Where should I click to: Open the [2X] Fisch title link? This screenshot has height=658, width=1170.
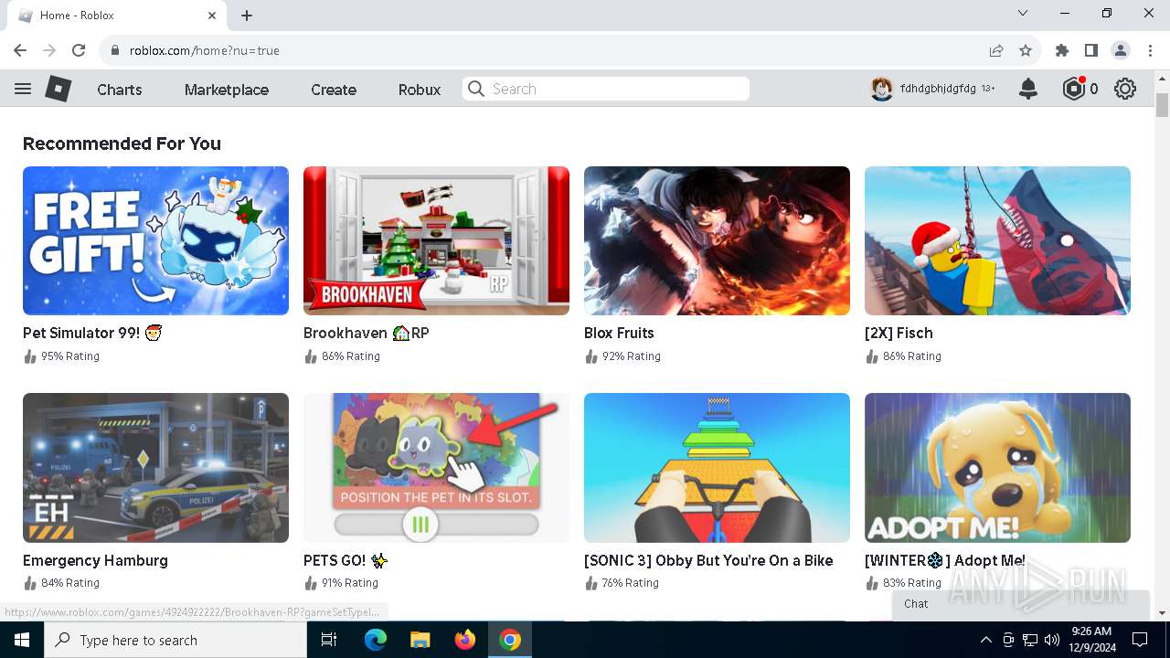tap(899, 333)
